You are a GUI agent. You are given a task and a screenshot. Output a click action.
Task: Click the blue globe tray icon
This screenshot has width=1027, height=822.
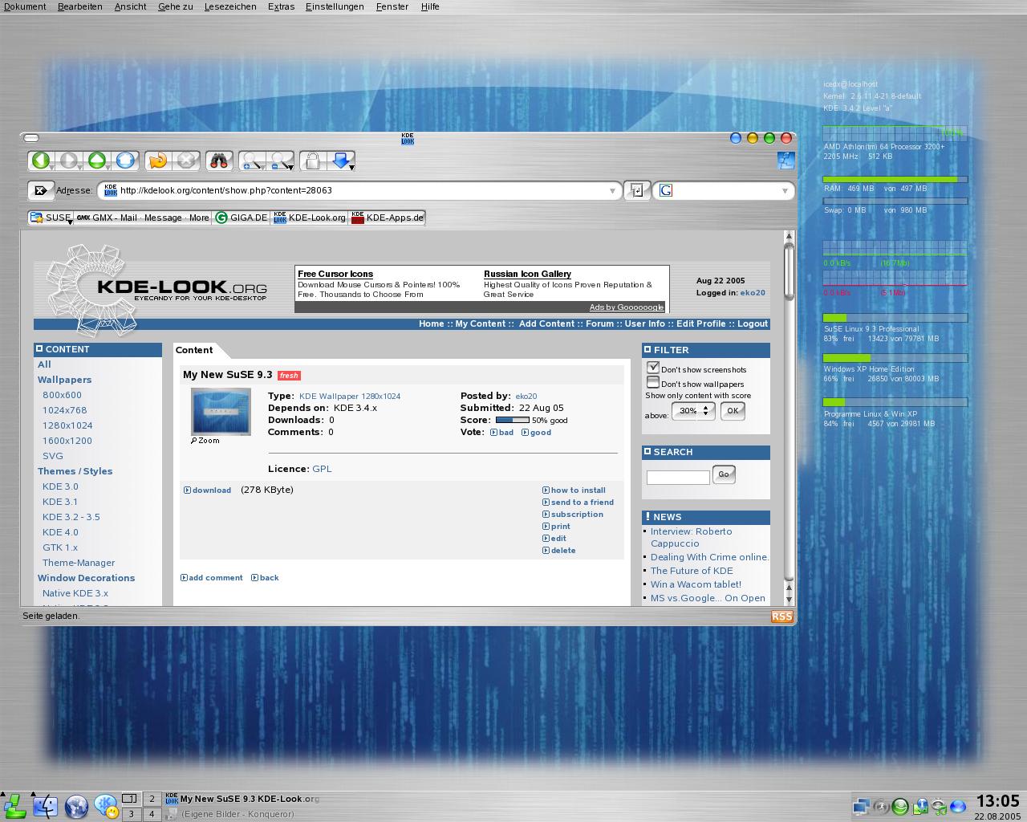click(x=958, y=806)
